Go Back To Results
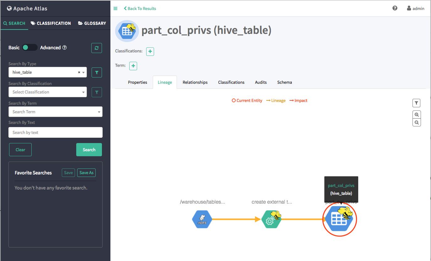Image resolution: width=431 pixels, height=261 pixels. (x=140, y=8)
